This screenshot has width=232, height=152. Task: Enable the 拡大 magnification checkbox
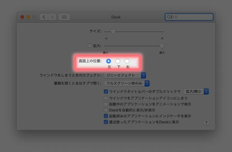coord(90,46)
